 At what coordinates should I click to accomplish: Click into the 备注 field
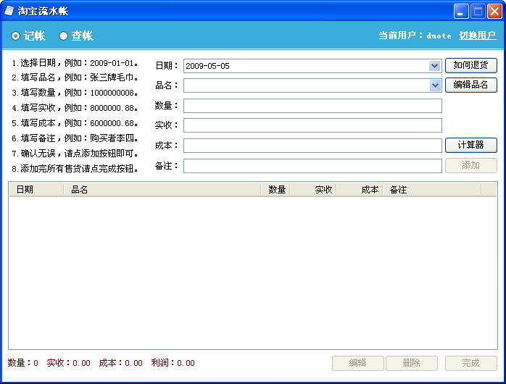coord(312,166)
